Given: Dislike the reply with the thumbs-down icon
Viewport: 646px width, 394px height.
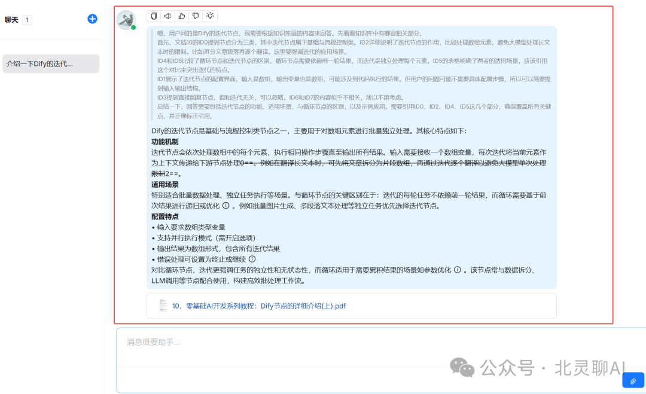Looking at the screenshot, I should point(196,16).
